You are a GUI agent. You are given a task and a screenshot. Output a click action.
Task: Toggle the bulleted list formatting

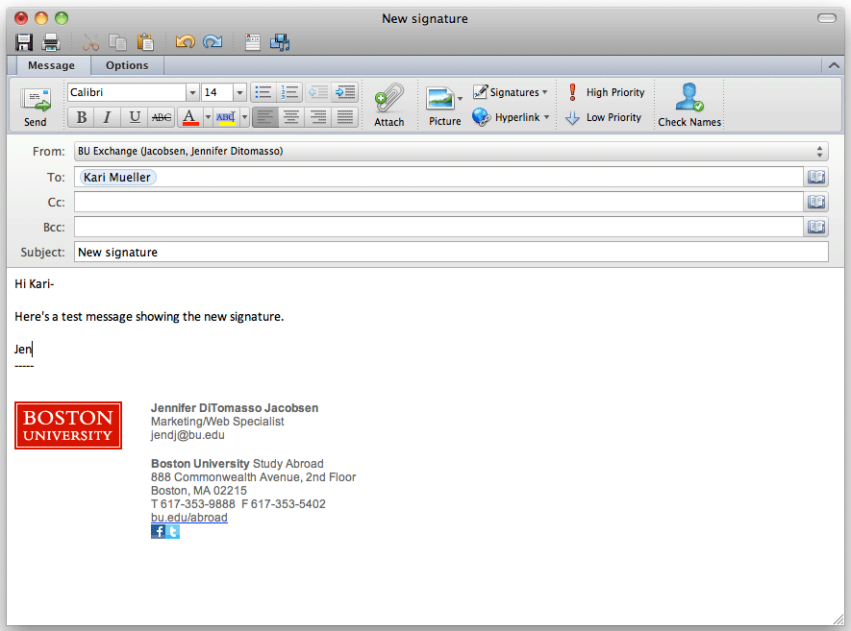[x=263, y=91]
